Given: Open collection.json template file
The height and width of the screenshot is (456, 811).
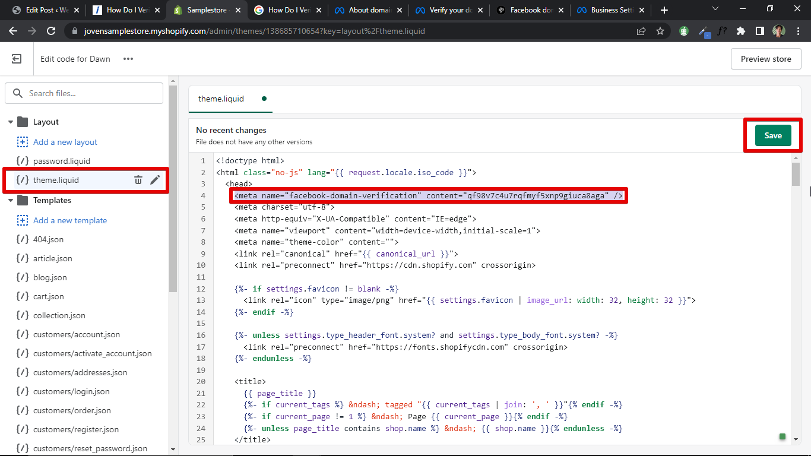Looking at the screenshot, I should [59, 315].
